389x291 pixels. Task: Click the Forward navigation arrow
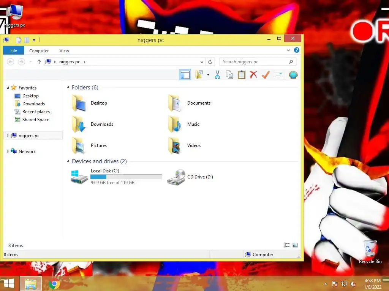(21, 62)
